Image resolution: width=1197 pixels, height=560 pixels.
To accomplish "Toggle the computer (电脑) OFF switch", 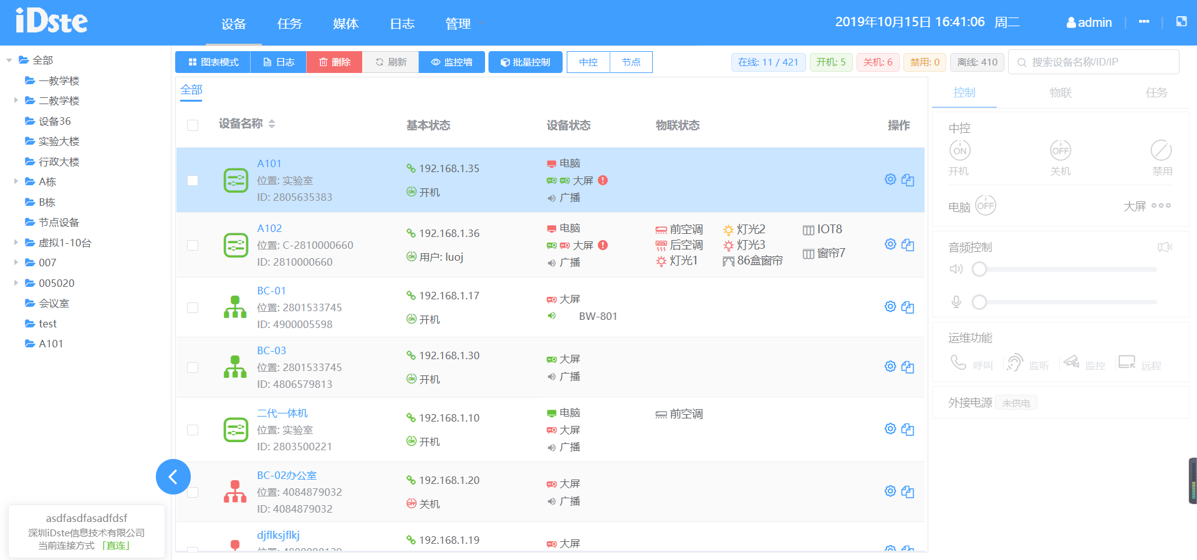I will point(985,206).
